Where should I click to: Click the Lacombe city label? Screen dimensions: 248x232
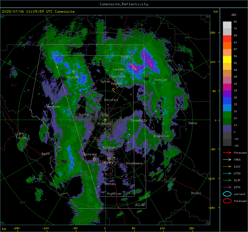click(119, 69)
